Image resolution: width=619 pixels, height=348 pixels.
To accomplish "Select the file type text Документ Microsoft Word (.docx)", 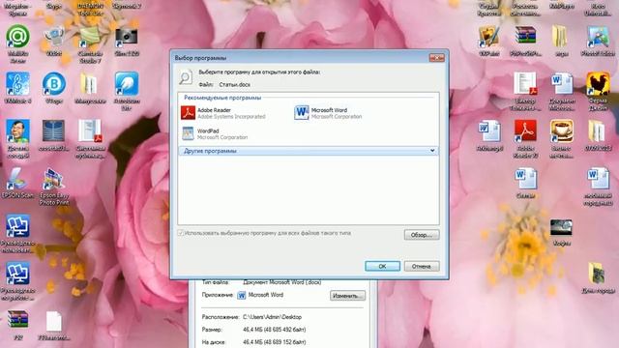I will (x=281, y=282).
